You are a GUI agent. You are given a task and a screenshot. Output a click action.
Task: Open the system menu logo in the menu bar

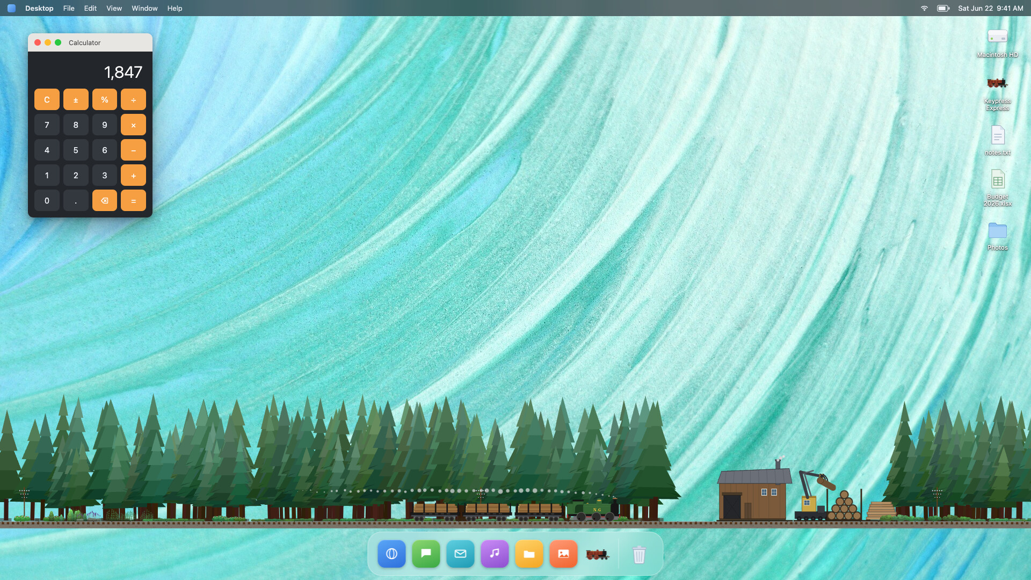[11, 8]
